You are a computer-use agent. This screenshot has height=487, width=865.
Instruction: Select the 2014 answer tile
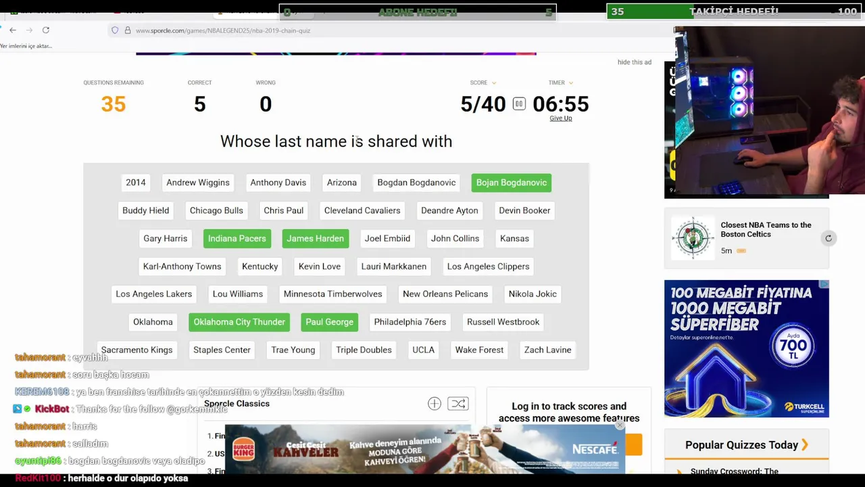coord(136,183)
